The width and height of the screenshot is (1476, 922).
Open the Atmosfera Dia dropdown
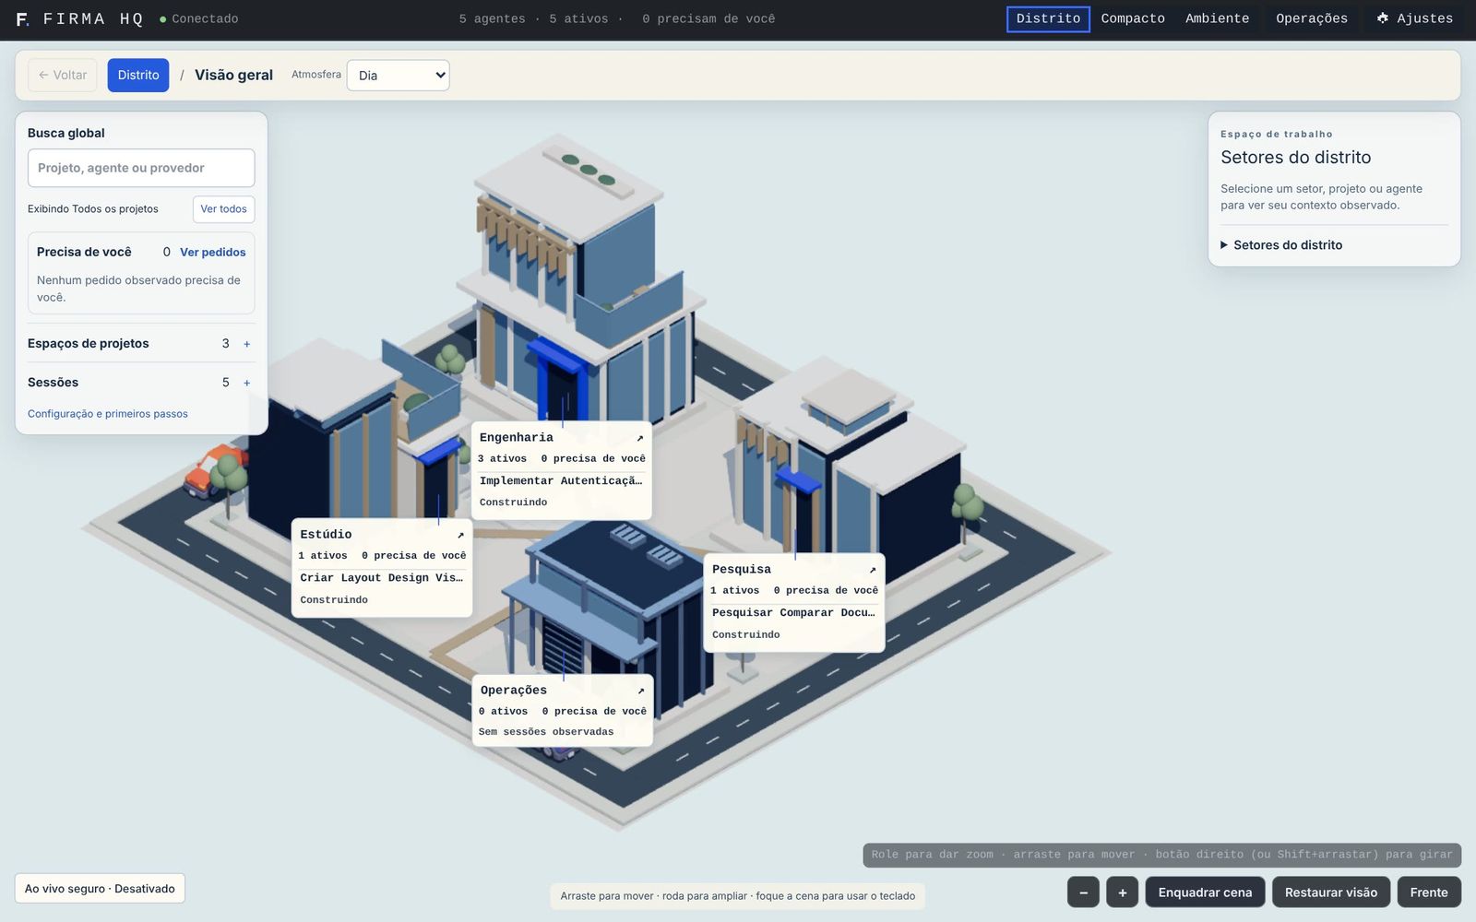[398, 76]
